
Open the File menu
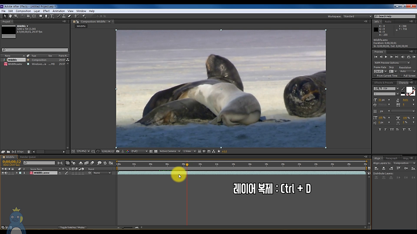coord(3,11)
